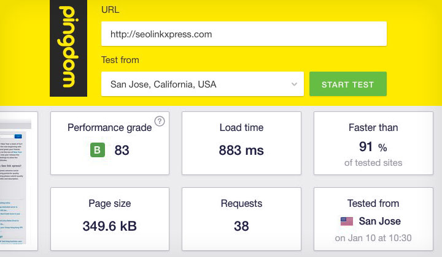Click the '883 ms' value
Viewport: 442px width, 257px height.
click(241, 151)
